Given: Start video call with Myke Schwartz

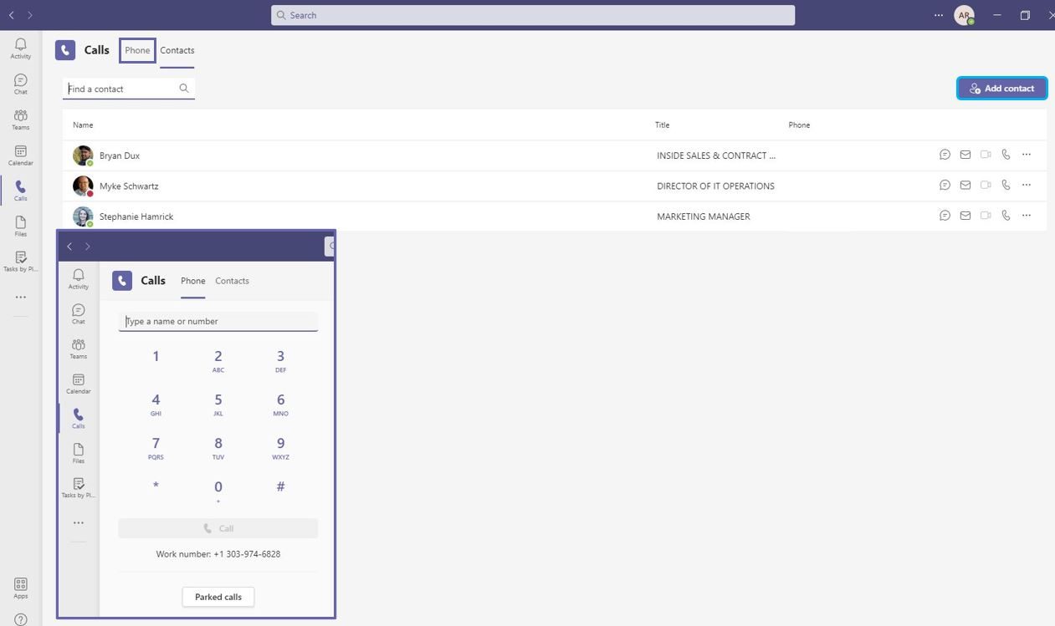Looking at the screenshot, I should [x=986, y=185].
